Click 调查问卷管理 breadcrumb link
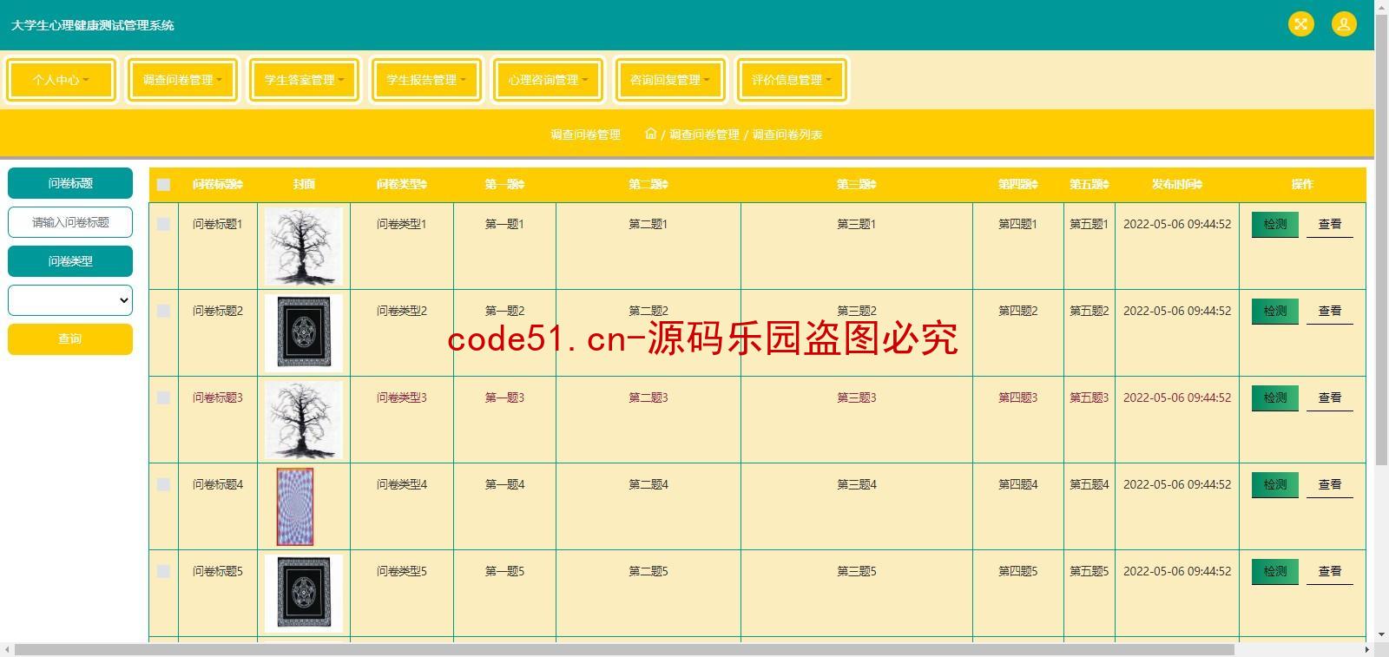Image resolution: width=1389 pixels, height=657 pixels. pyautogui.click(x=704, y=135)
